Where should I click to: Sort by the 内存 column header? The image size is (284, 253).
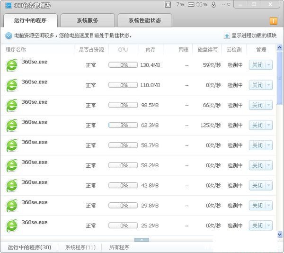(x=150, y=49)
